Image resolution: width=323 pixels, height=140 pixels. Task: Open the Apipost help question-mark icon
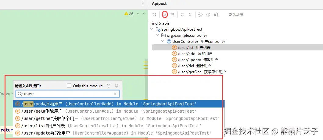point(208,15)
